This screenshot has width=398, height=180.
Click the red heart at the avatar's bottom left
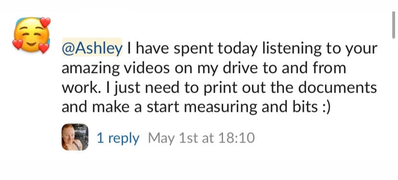pos(17,44)
